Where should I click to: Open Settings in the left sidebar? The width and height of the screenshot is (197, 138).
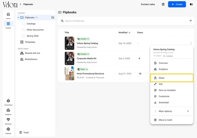click(8, 131)
